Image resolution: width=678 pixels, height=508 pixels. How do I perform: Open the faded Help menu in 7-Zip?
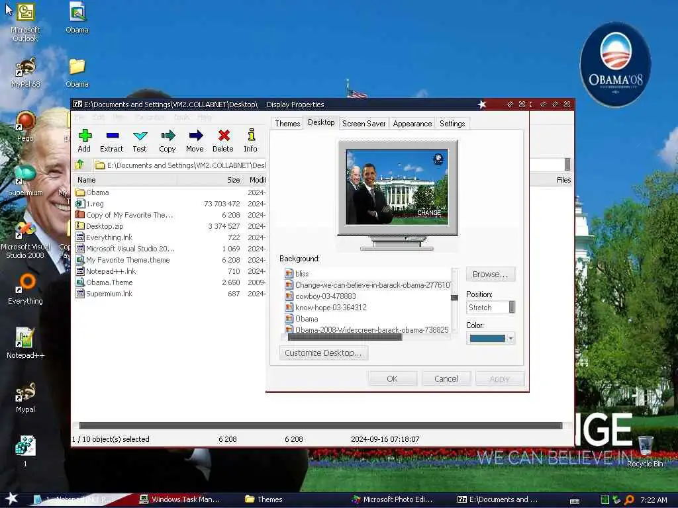(x=204, y=118)
